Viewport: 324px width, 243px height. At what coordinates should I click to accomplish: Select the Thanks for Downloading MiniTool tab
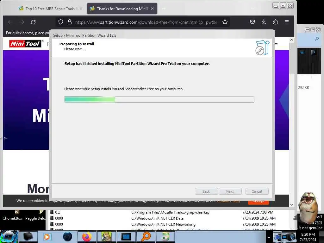(x=122, y=9)
